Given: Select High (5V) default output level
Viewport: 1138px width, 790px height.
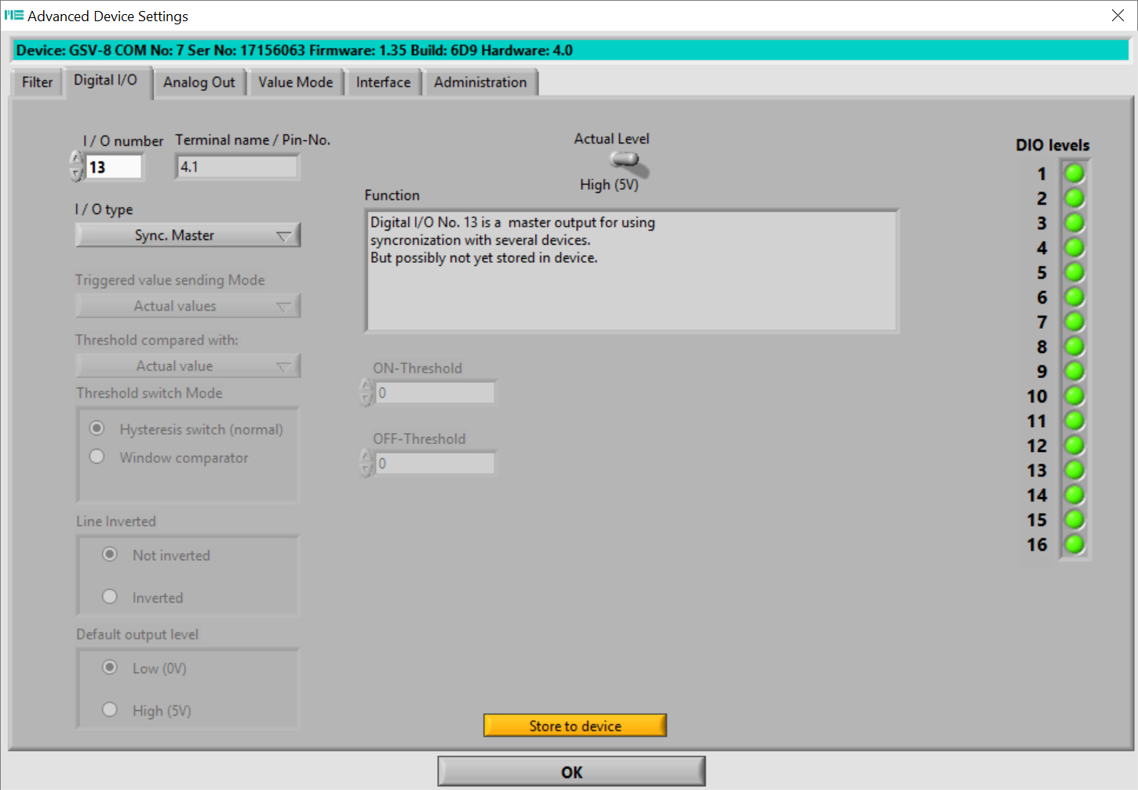Looking at the screenshot, I should coord(111,710).
